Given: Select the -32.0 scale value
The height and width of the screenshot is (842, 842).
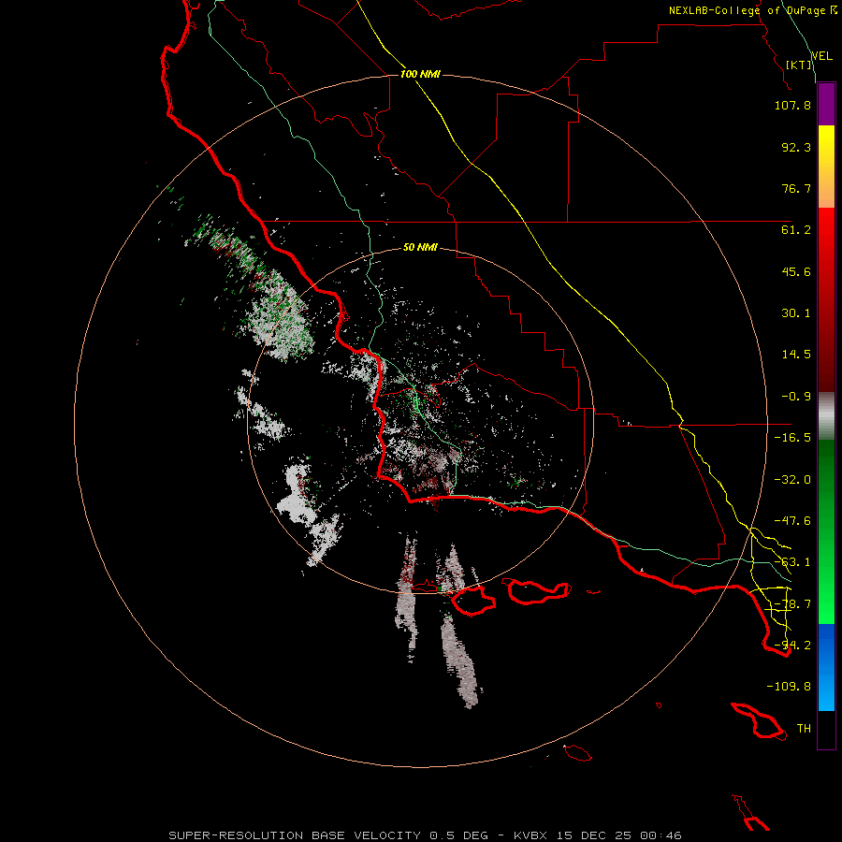Looking at the screenshot, I should pos(792,480).
